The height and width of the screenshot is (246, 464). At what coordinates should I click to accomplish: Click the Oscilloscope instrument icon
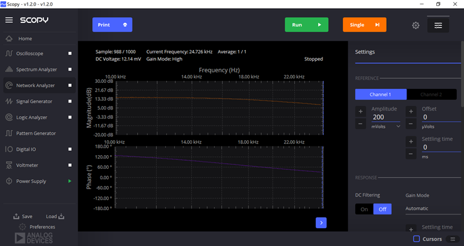[x=9, y=53]
